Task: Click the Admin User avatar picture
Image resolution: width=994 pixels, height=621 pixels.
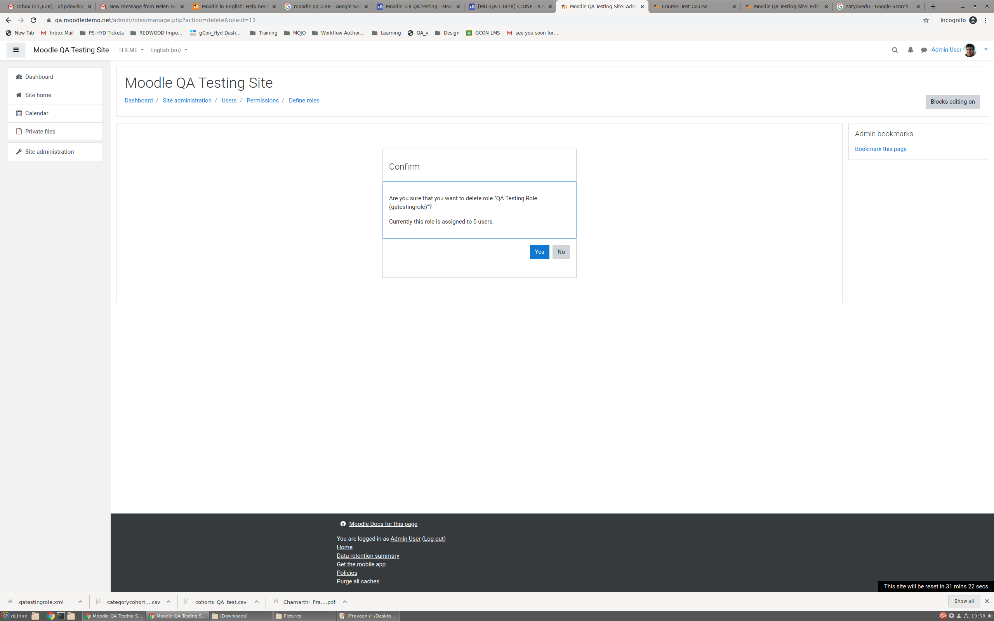Action: click(x=970, y=50)
